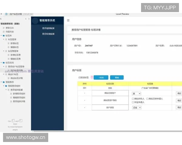Image resolution: width=182 pixels, height=145 pixels.
Task: Click the page icon beside 更新日志
Action: pos(4,28)
